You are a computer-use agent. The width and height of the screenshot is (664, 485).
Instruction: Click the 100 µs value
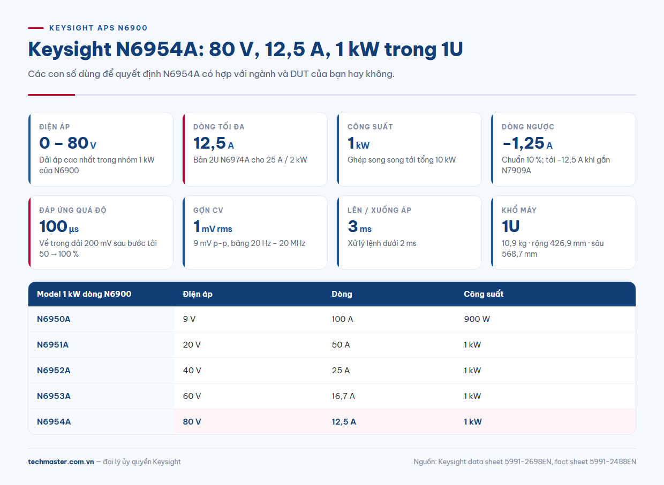point(59,226)
